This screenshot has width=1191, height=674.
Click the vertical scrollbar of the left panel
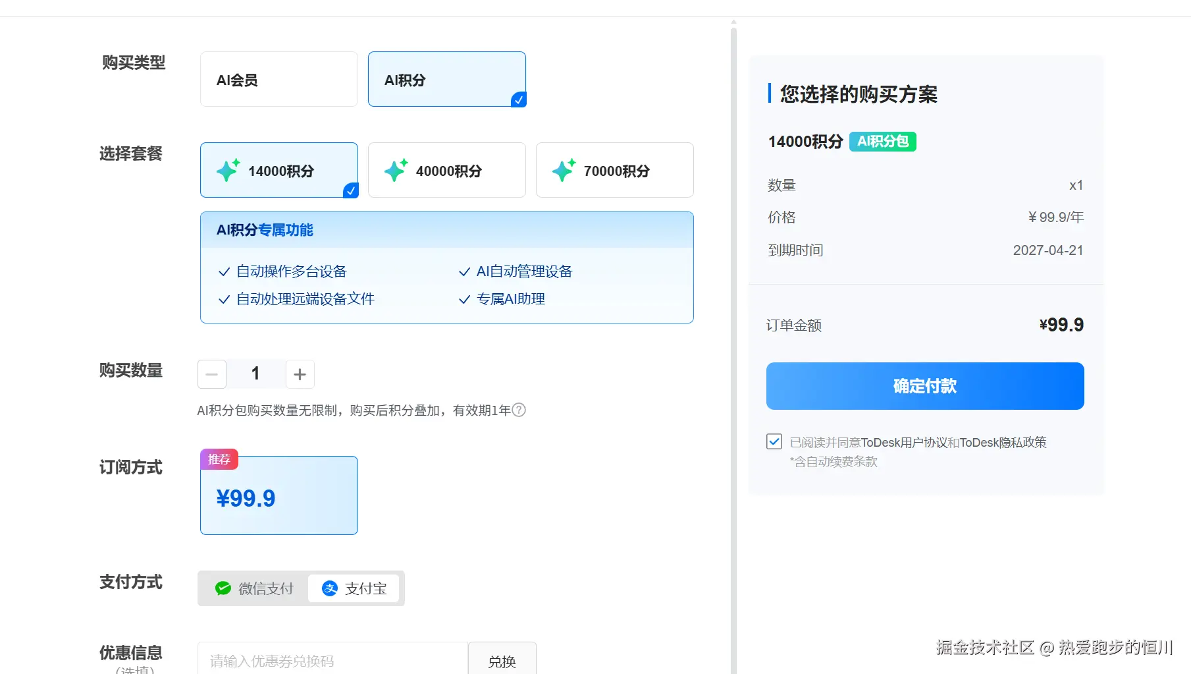coord(733,349)
